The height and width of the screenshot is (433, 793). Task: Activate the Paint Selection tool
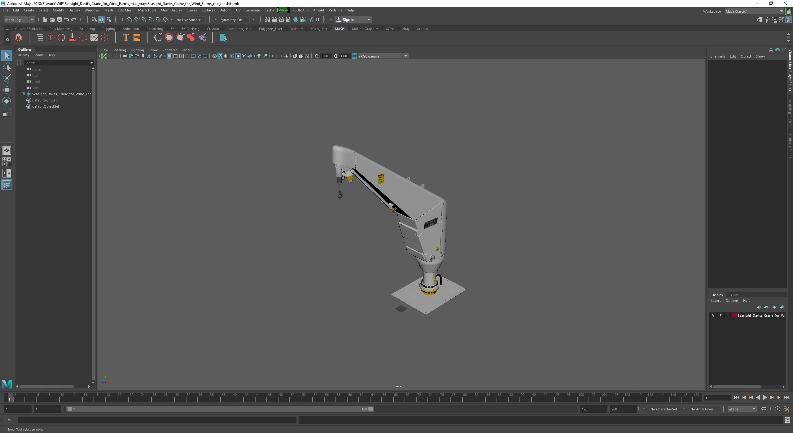click(x=7, y=78)
